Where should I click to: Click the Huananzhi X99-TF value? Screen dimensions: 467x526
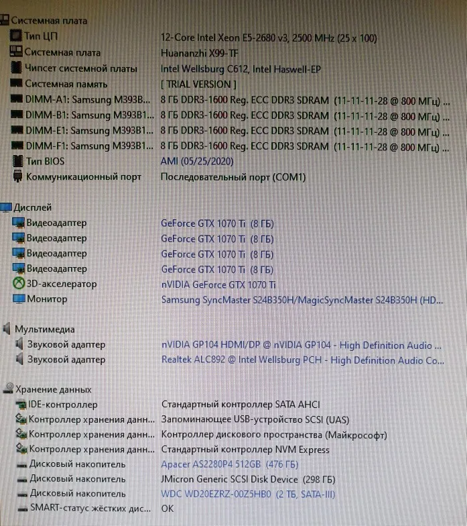200,53
